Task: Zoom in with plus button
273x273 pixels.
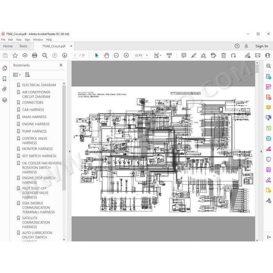Action: [126, 55]
